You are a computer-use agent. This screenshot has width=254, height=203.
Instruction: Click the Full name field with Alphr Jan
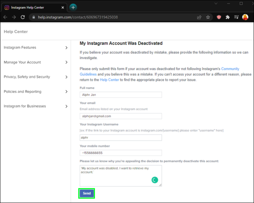pyautogui.click(x=121, y=95)
